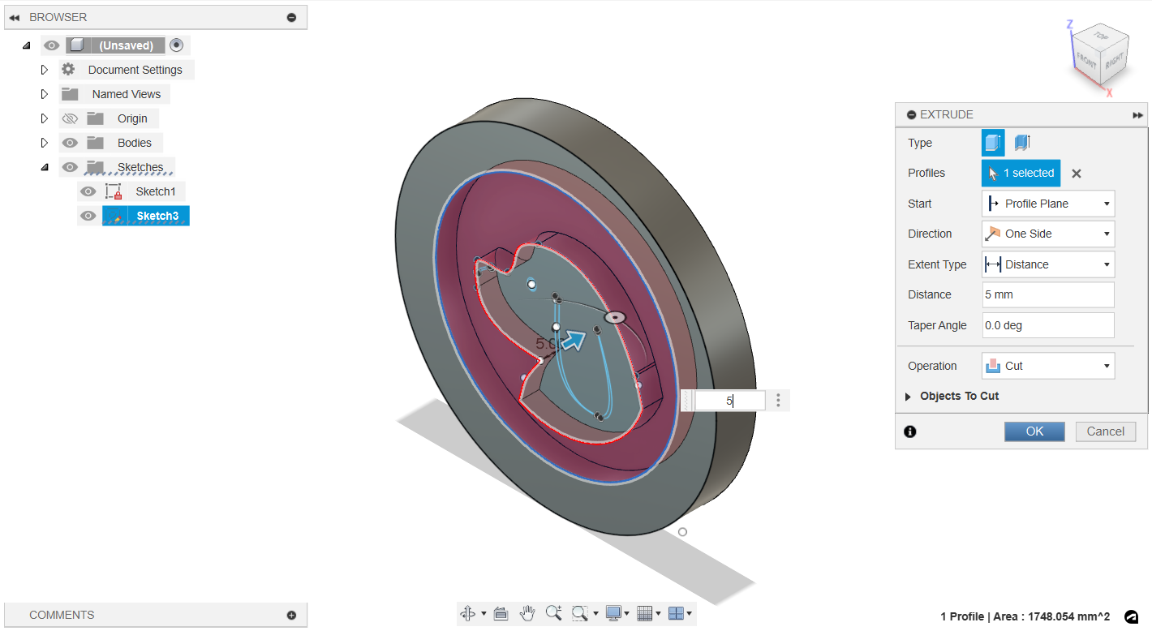Click the Zoom Window fit icon

[x=579, y=613]
